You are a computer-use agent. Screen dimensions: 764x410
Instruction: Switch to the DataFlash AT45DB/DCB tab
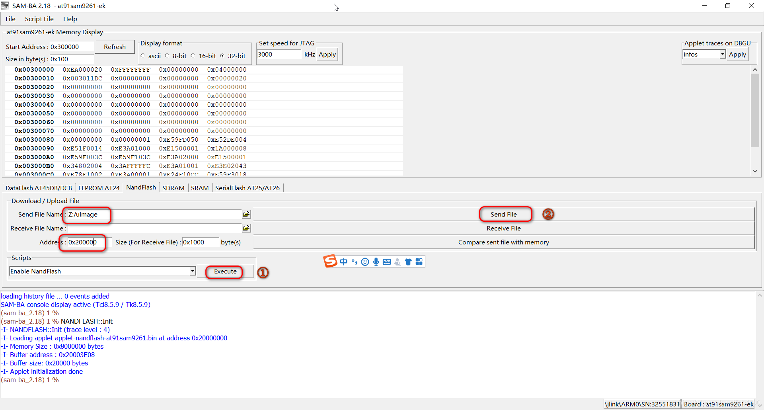(x=39, y=188)
